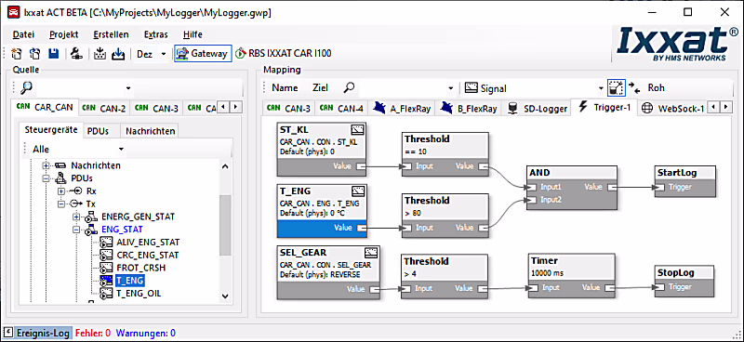744x342 pixels.
Task: Switch to the PDUs sub-tab
Action: point(101,131)
